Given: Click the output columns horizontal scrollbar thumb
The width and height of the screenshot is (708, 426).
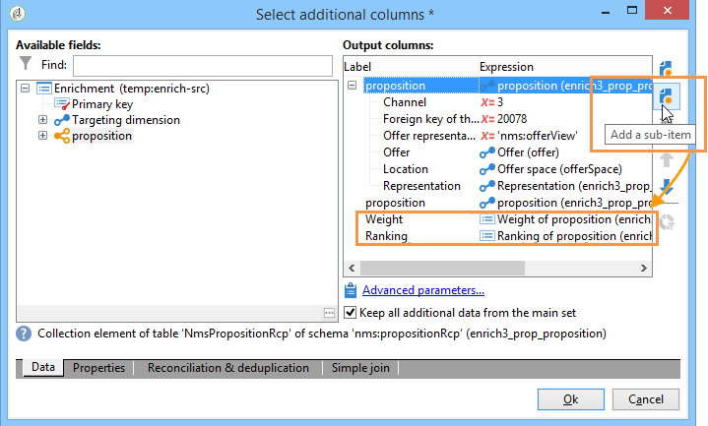Looking at the screenshot, I should click(442, 268).
